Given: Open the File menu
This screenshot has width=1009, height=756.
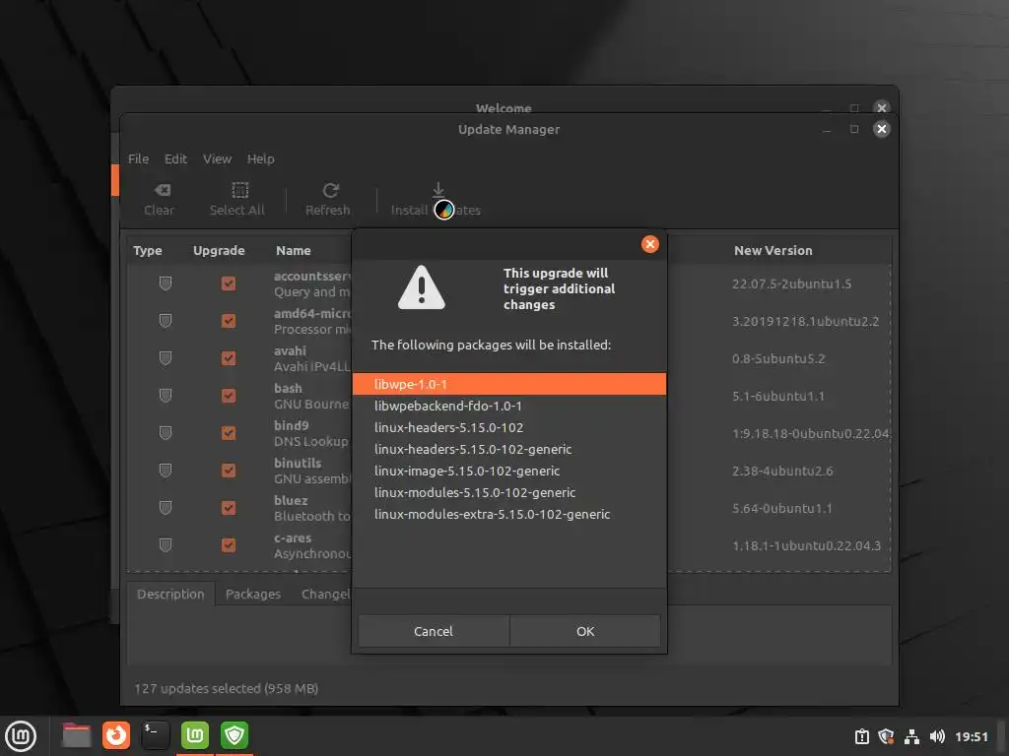Looking at the screenshot, I should tap(138, 158).
